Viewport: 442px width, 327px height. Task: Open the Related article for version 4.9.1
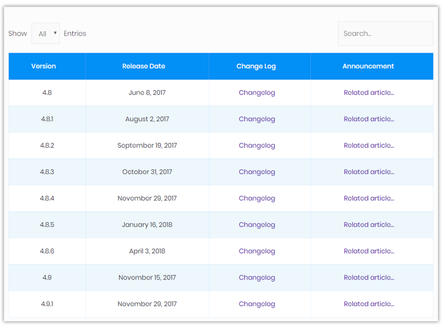click(369, 304)
